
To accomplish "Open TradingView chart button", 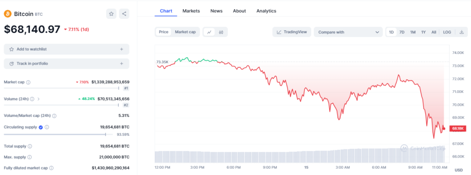I will point(292,32).
